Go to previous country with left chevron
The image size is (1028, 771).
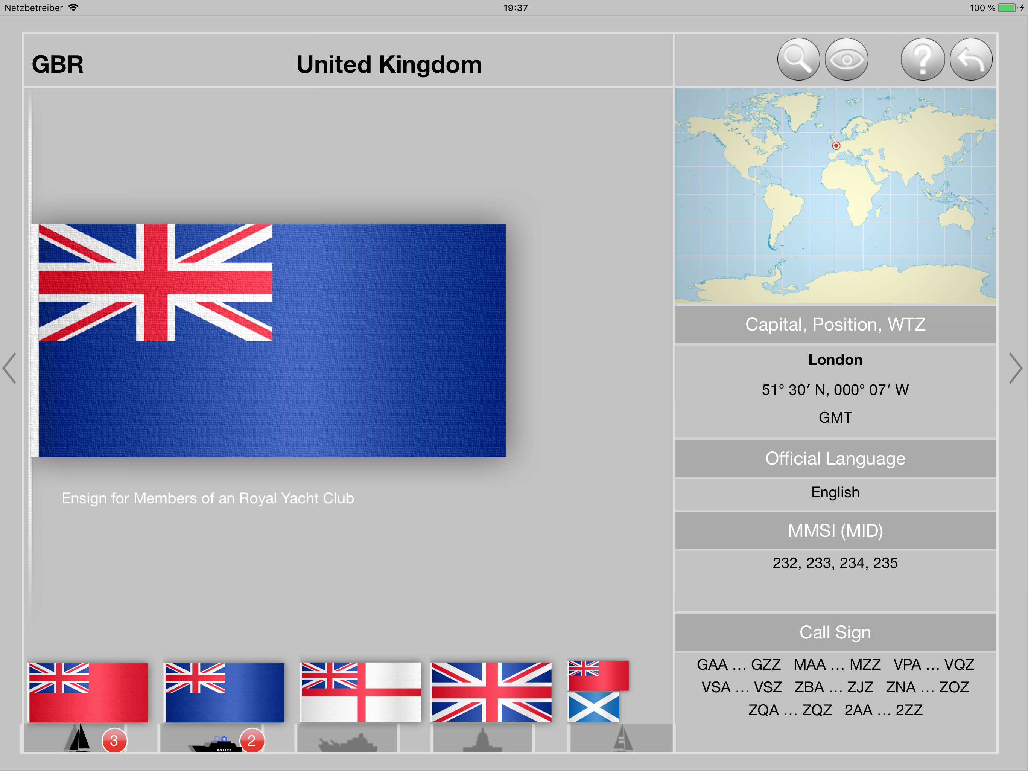[x=10, y=368]
